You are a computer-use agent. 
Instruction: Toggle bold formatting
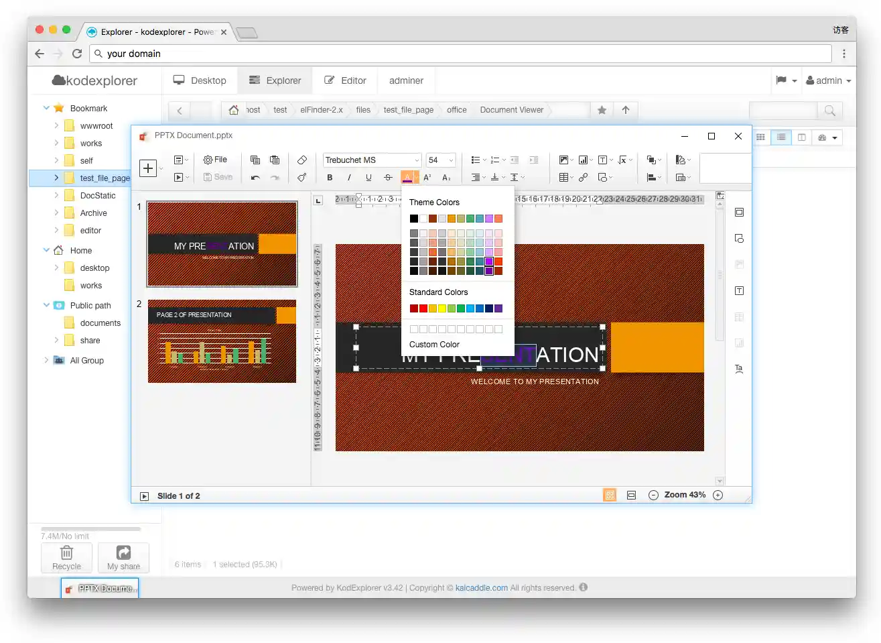click(330, 178)
